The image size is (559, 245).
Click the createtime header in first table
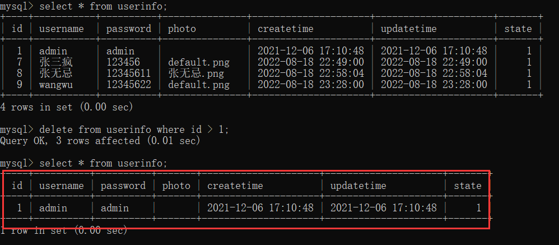tap(285, 29)
